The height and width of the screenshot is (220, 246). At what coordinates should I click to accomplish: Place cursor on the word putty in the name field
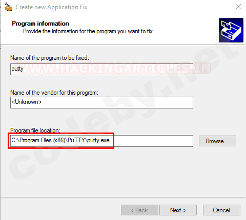pyautogui.click(x=17, y=69)
